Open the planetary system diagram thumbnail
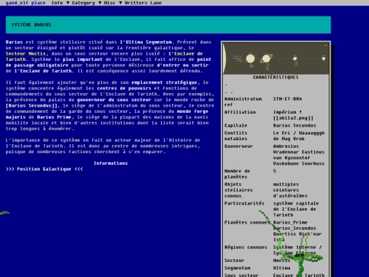369x277 pixels. tap(276, 58)
